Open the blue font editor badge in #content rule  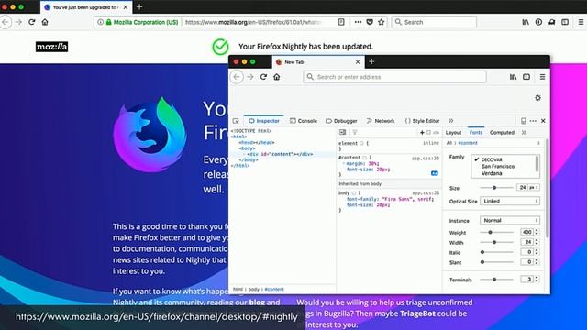click(x=434, y=173)
